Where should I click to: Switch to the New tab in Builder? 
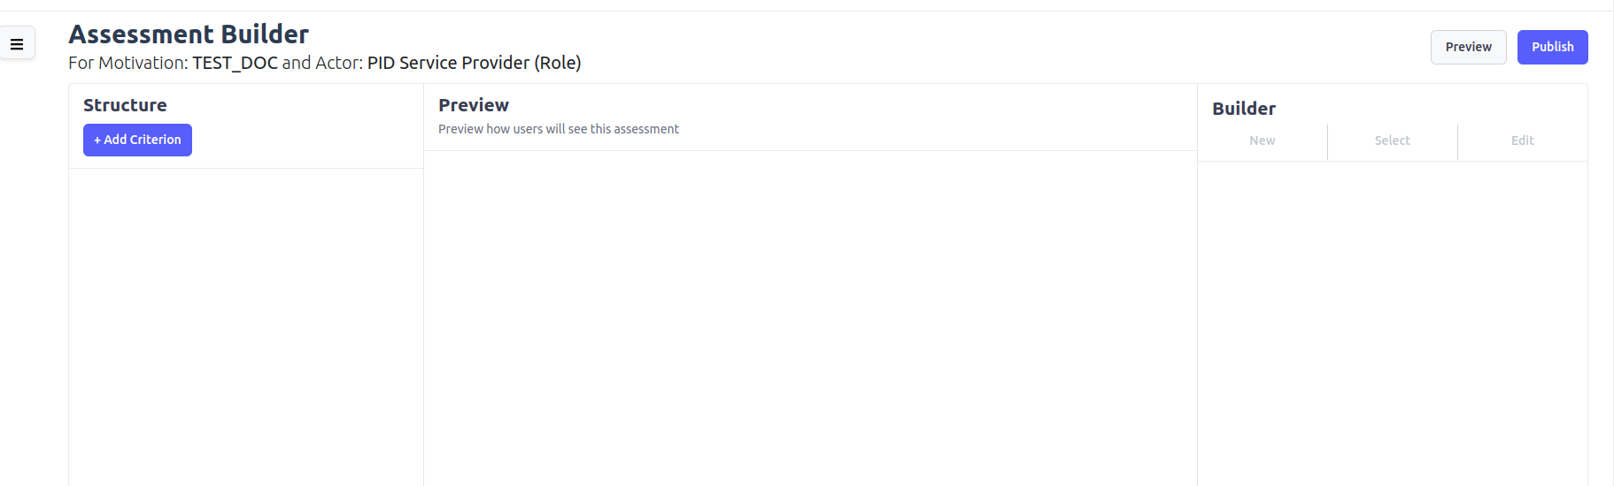pyautogui.click(x=1262, y=140)
